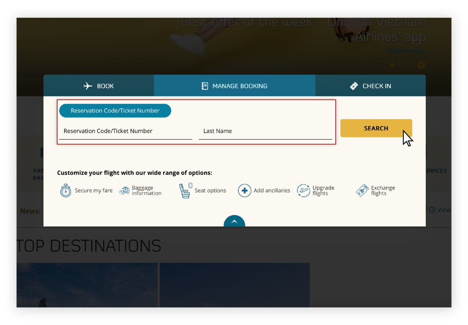Click the ticket icon on CHECK IN tab
Screen dimensions: 468x325
point(354,86)
